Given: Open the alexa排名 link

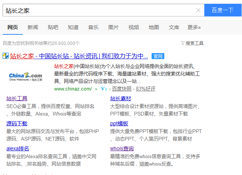Looking at the screenshot, I should [18, 148].
